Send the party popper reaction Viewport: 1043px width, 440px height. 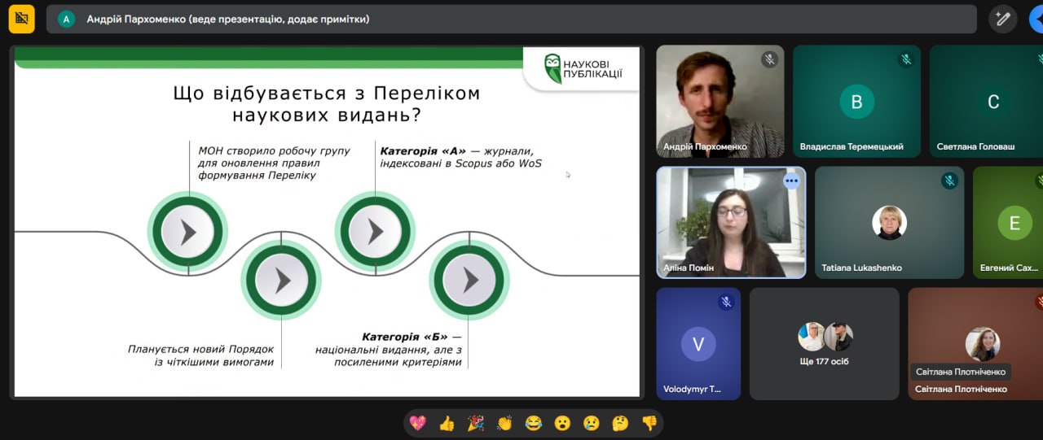(476, 423)
